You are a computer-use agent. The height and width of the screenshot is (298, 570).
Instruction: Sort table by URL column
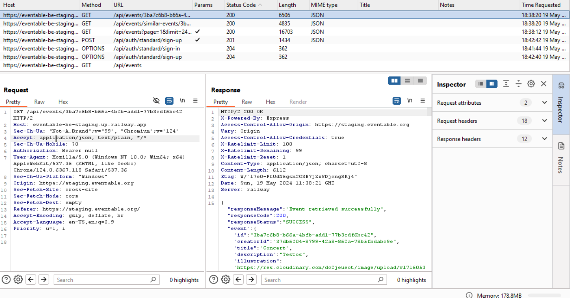(152, 5)
